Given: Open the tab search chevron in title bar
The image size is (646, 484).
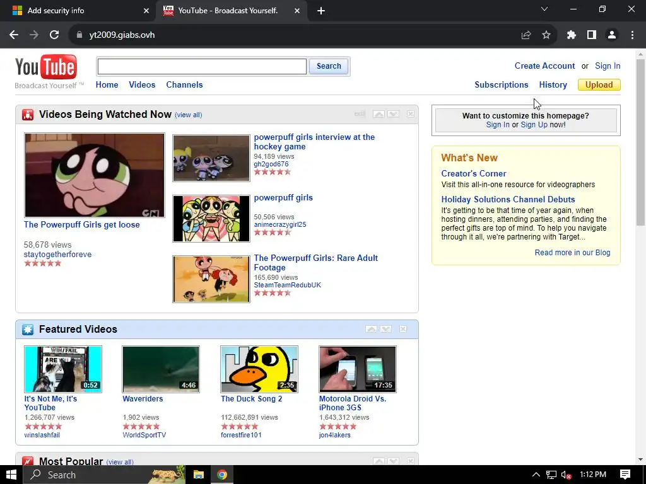Looking at the screenshot, I should pos(544,9).
